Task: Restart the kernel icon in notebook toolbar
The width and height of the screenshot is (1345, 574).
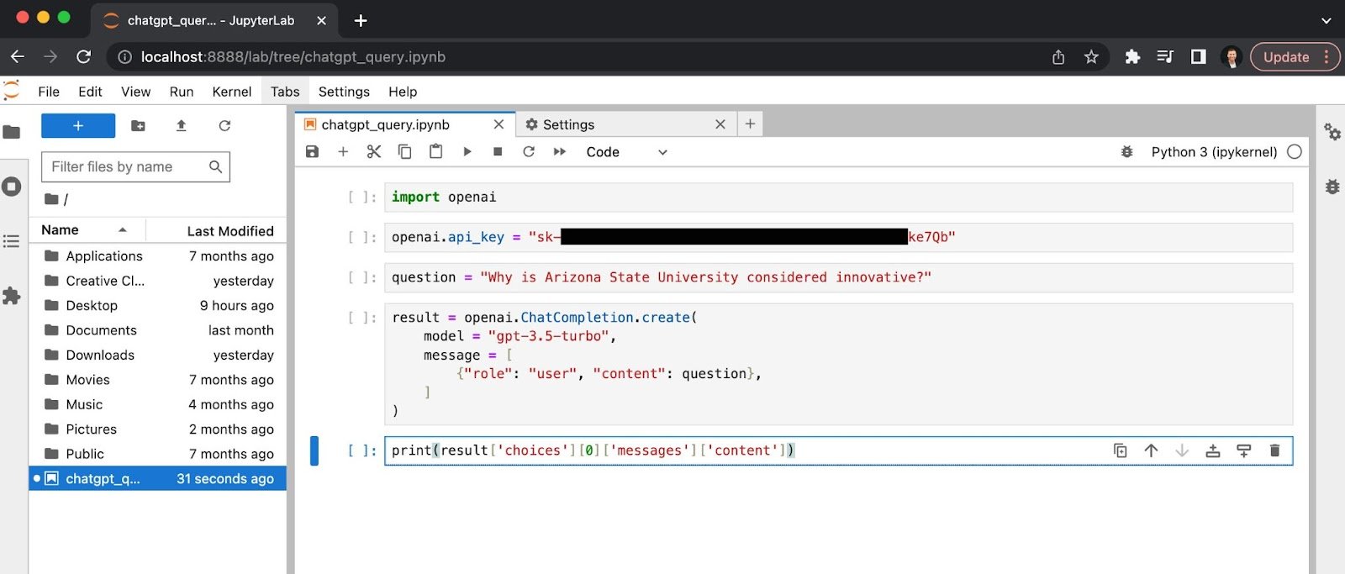Action: pos(529,151)
